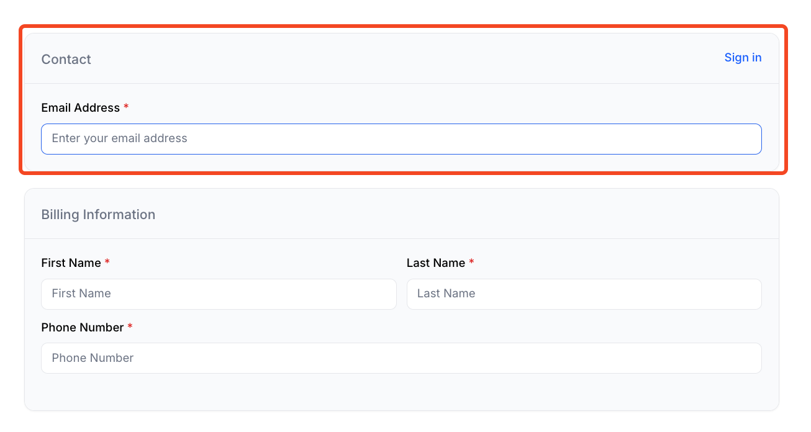This screenshot has height=432, width=811.
Task: Click the required asterisk next to First Name
Action: coord(107,263)
